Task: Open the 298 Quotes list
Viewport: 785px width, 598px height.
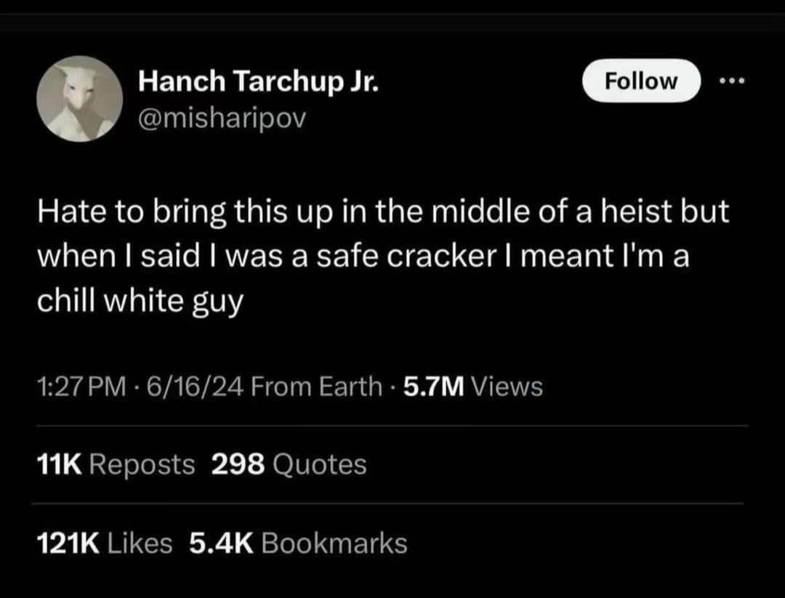Action: coord(289,464)
